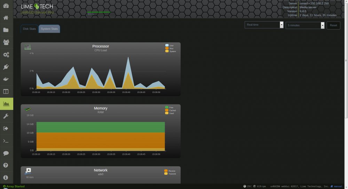The height and width of the screenshot is (189, 348).
Task: Switch to the System Stats tab
Action: coord(49,29)
